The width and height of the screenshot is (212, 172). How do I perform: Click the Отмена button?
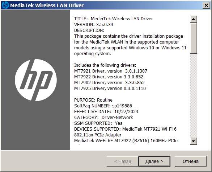pyautogui.click(x=191, y=161)
